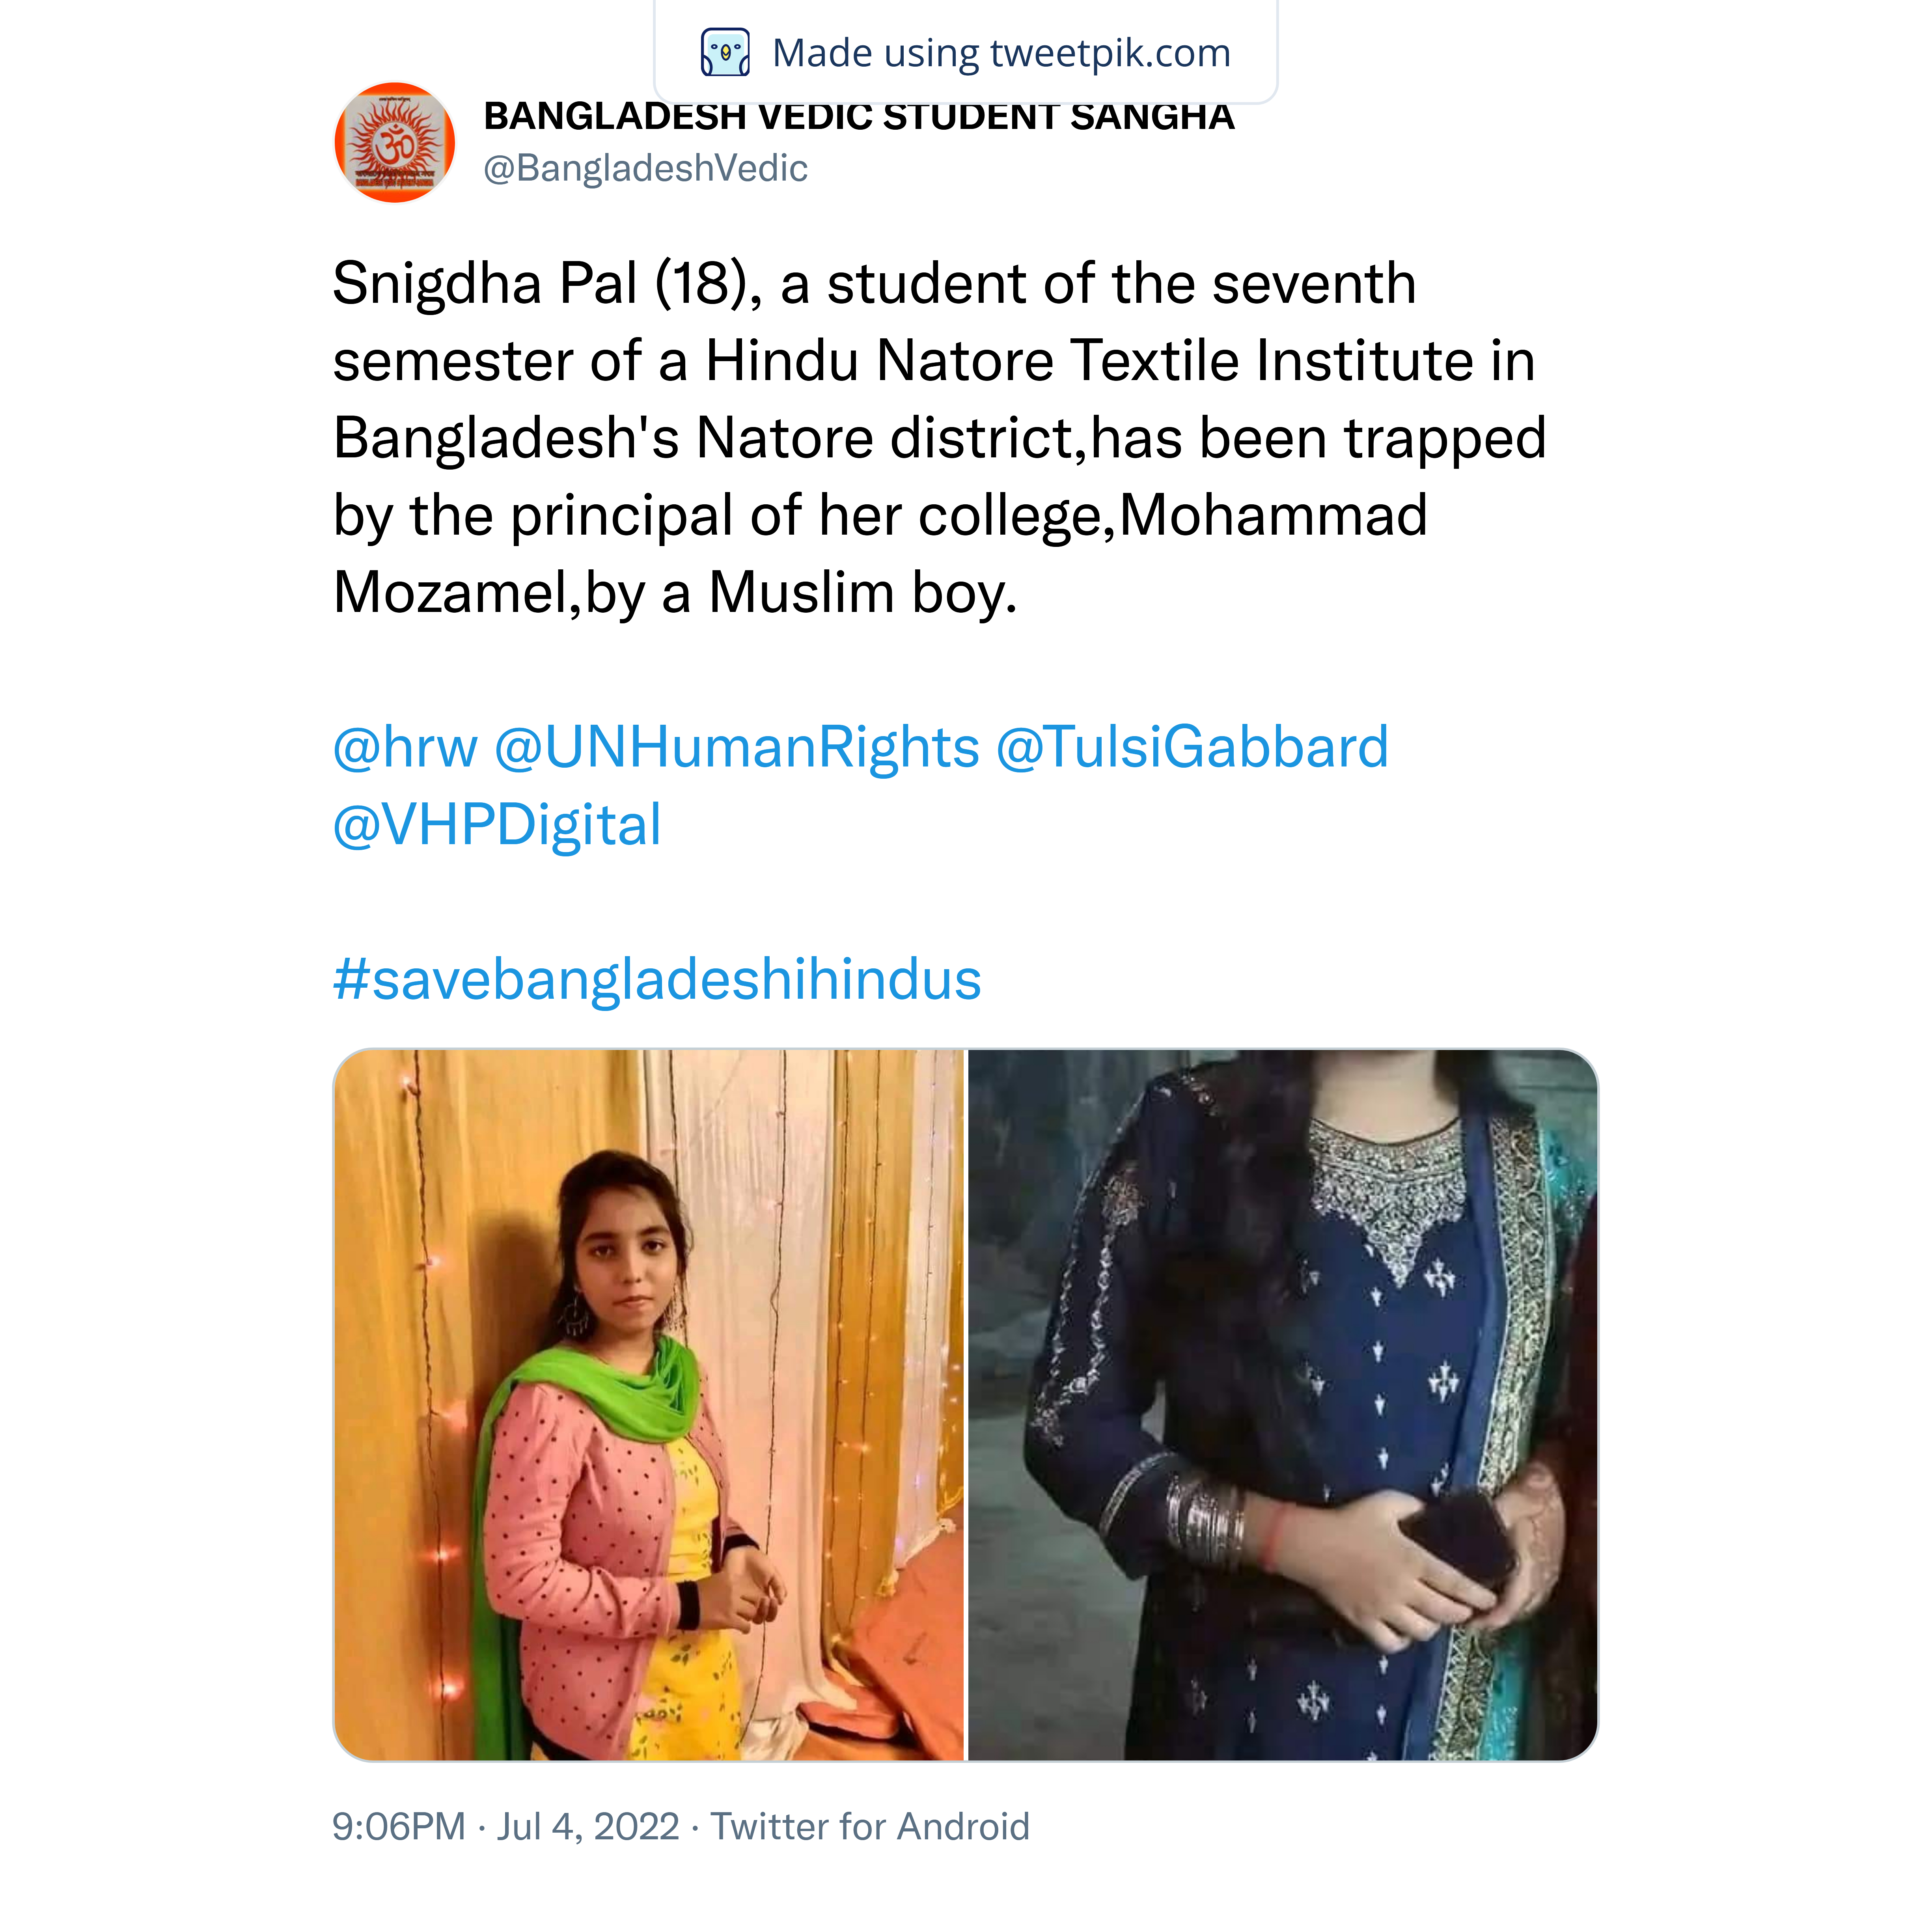This screenshot has height=1932, width=1932.
Task: Click the tweetpik bird logo icon
Action: pyautogui.click(x=725, y=53)
